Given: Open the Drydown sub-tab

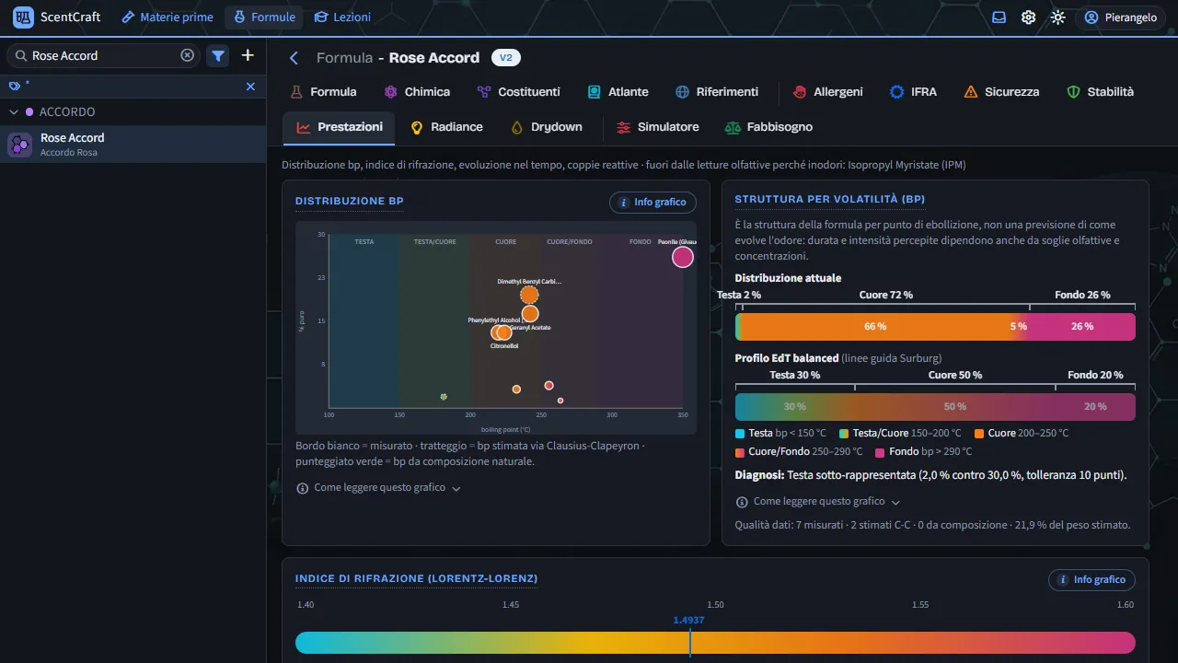Looking at the screenshot, I should click(547, 127).
